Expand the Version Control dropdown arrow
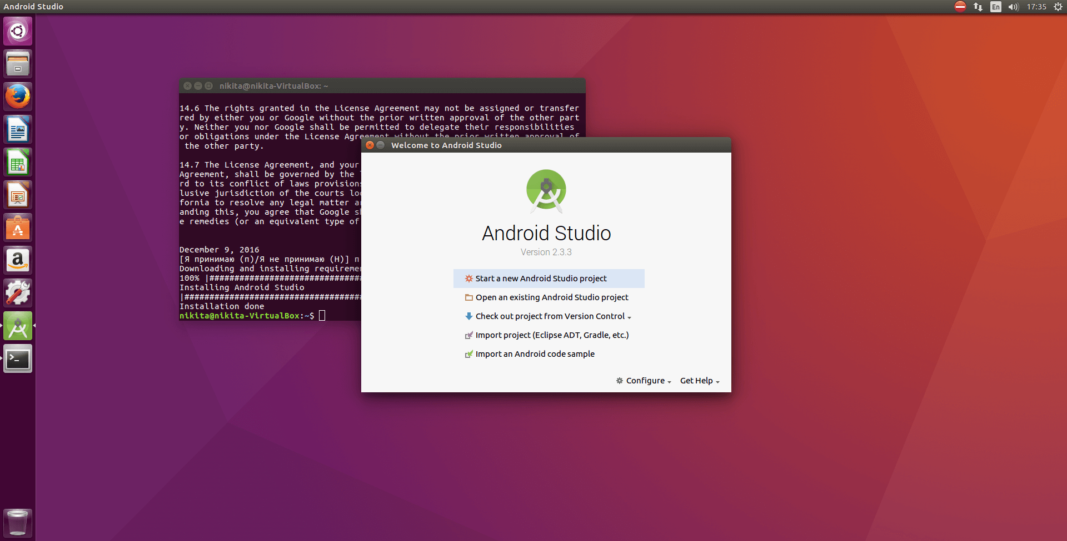 tap(629, 317)
